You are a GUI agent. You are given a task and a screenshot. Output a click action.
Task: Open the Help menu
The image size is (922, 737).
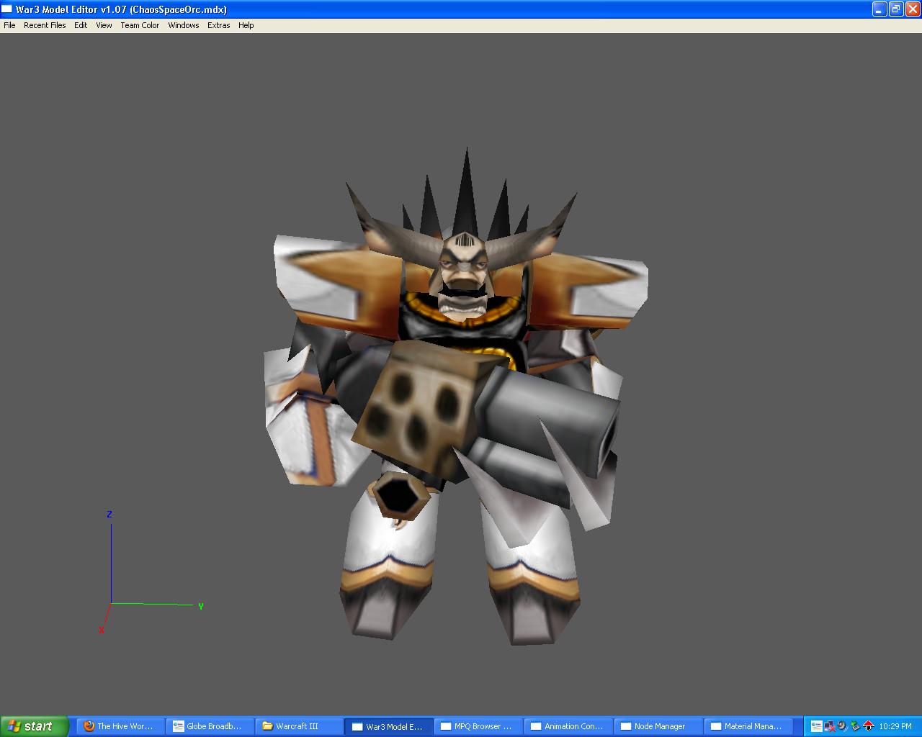click(246, 25)
